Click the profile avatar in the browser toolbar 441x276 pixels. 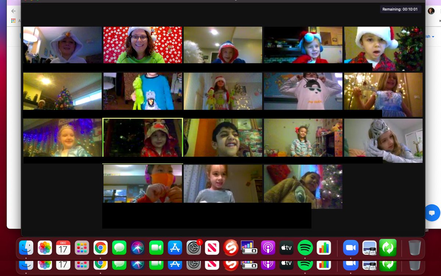point(431,11)
